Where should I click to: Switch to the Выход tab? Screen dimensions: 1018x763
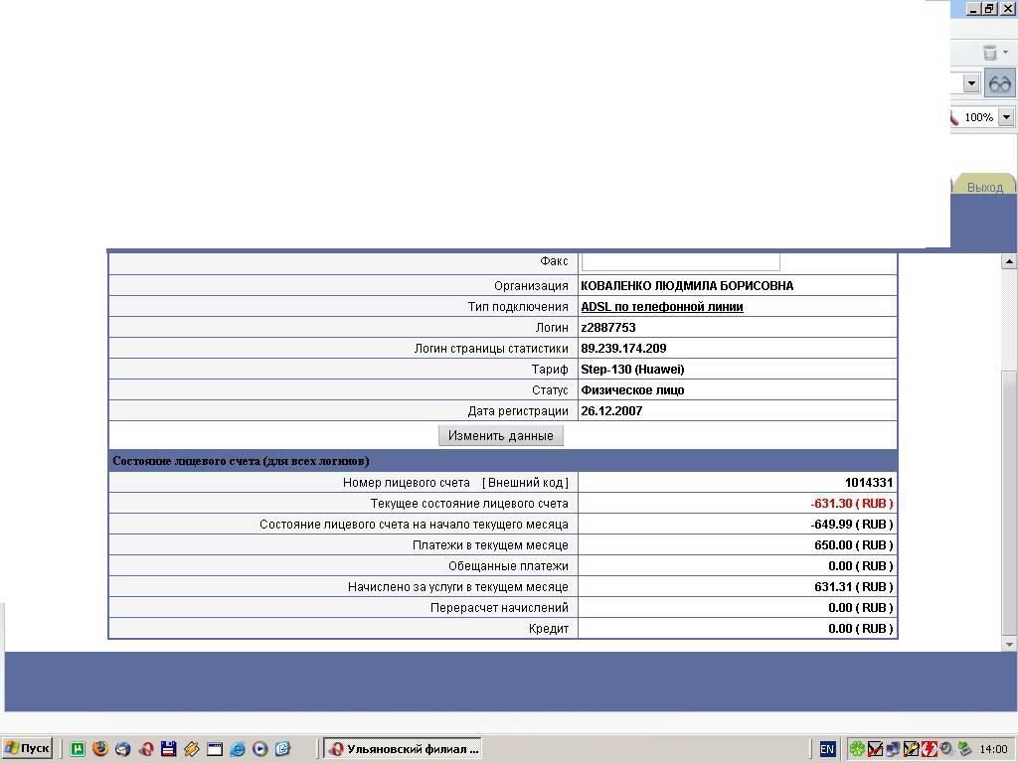[984, 187]
